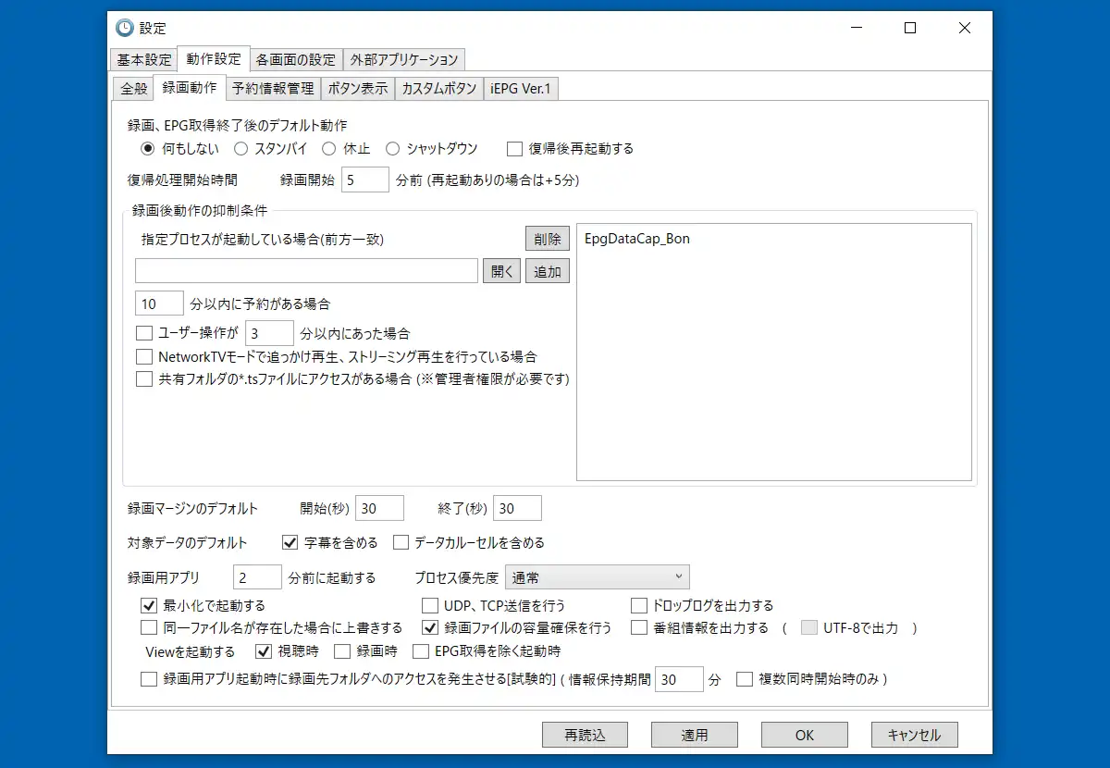Enable NetworkTVモード playback condition checkbox
1110x768 pixels.
(x=143, y=356)
